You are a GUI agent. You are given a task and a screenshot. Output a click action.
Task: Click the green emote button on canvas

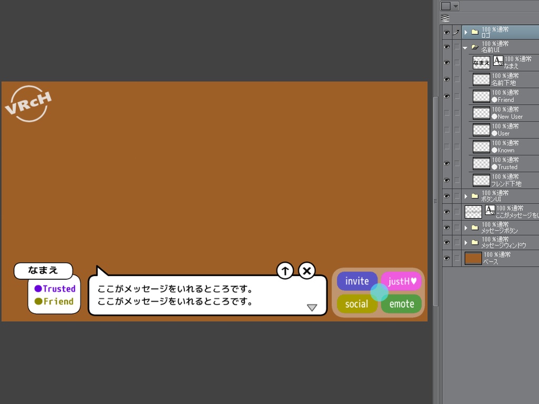(402, 304)
